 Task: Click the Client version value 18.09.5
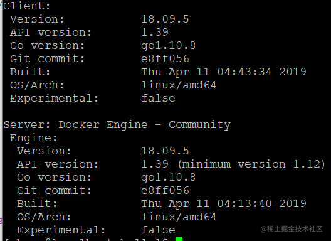pos(165,19)
